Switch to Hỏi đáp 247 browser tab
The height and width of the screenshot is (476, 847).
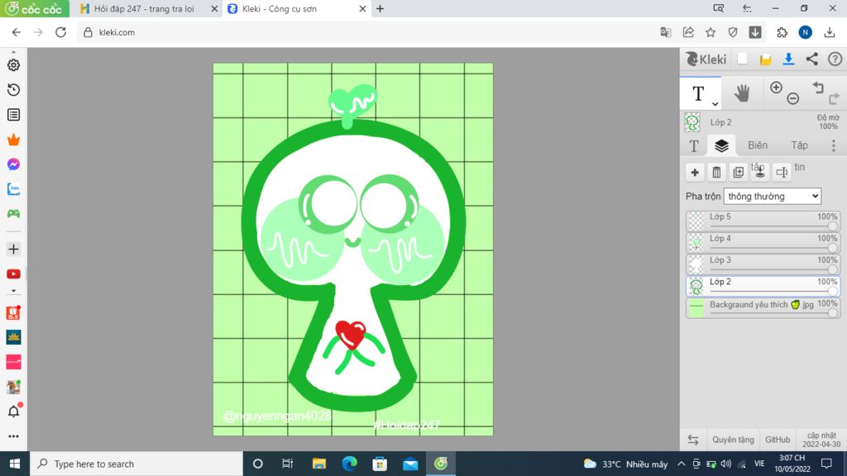(144, 8)
